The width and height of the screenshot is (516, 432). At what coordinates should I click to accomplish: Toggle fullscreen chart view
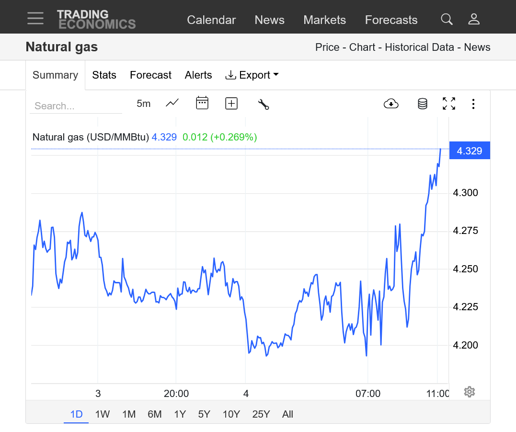click(x=448, y=104)
